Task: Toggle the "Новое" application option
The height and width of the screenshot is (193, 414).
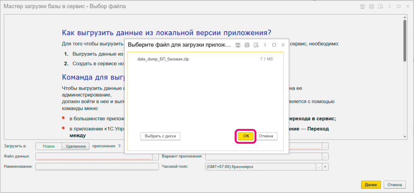Action: tap(49, 146)
